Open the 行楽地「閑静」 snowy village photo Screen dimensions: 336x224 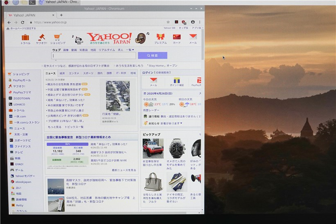pyautogui.click(x=117, y=96)
